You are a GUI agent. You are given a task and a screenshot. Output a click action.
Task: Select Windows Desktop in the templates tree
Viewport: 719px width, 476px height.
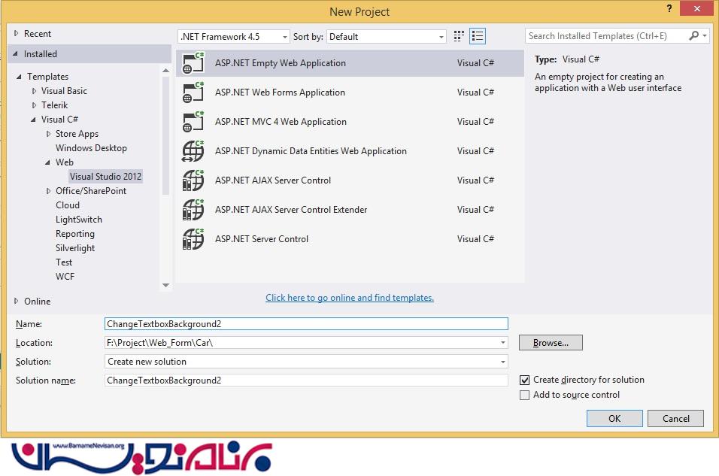click(91, 148)
